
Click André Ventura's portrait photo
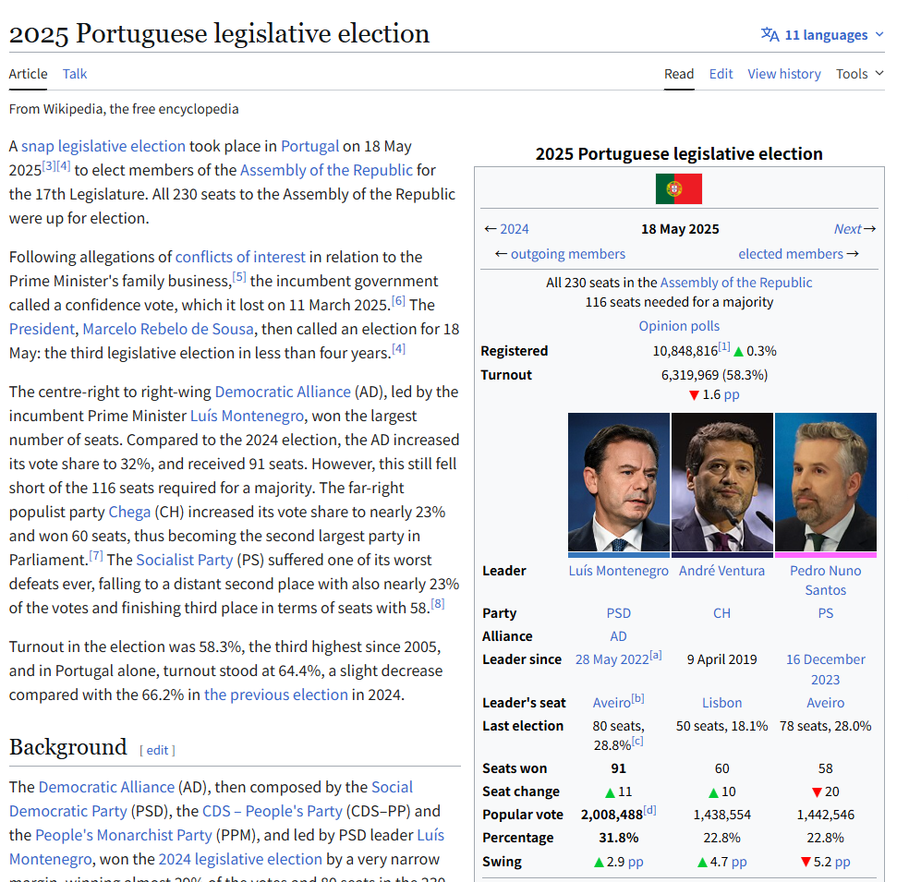click(x=721, y=481)
